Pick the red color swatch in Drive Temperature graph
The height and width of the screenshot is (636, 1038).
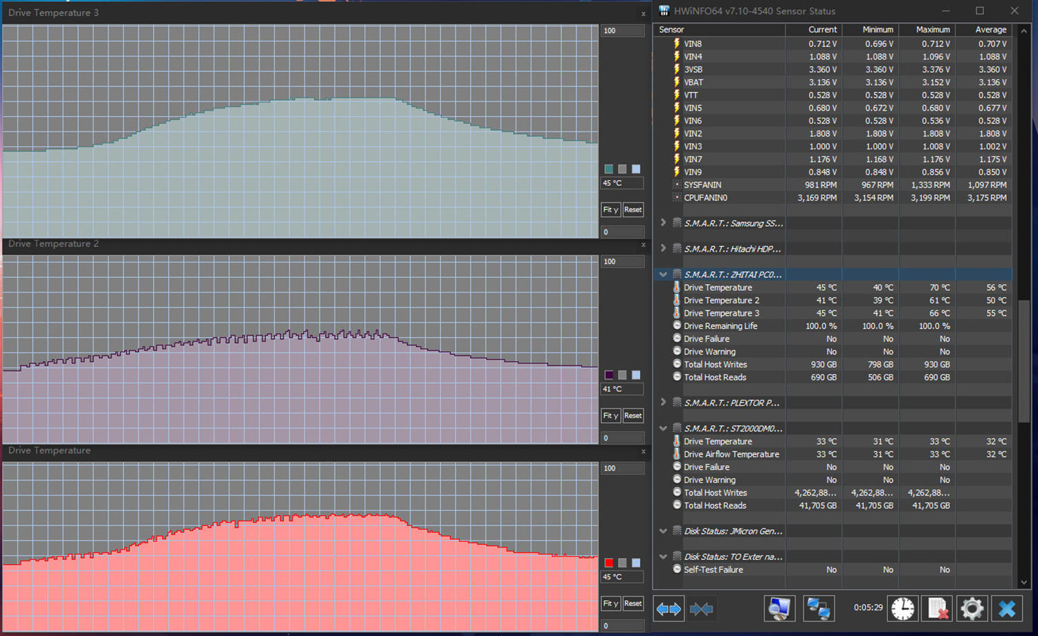[x=609, y=563]
